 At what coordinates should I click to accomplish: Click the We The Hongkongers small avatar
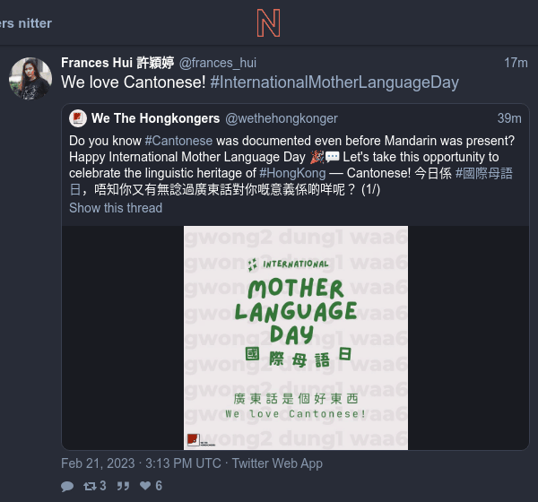coord(78,118)
